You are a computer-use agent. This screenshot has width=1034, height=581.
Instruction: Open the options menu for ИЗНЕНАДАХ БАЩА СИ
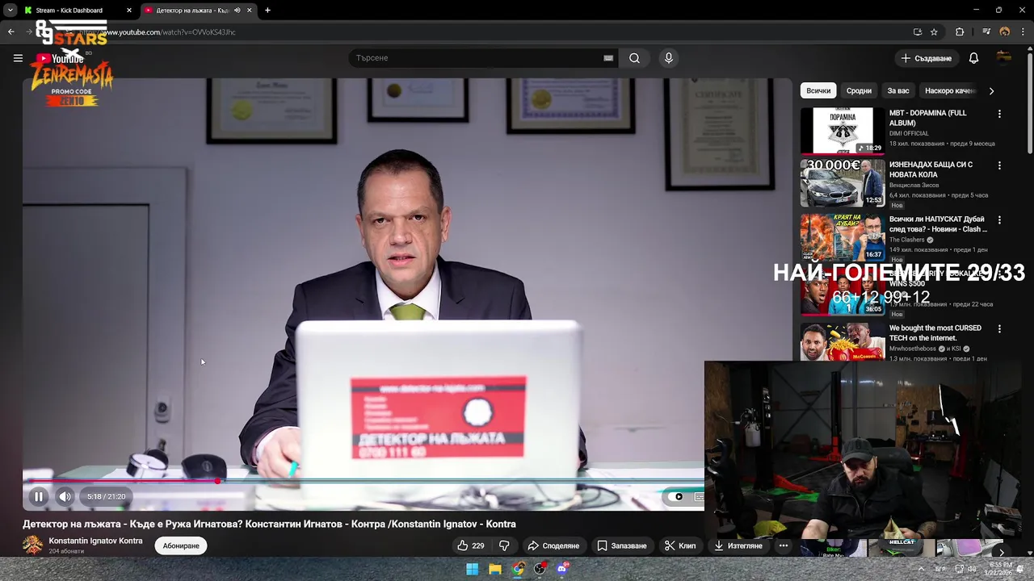999,165
